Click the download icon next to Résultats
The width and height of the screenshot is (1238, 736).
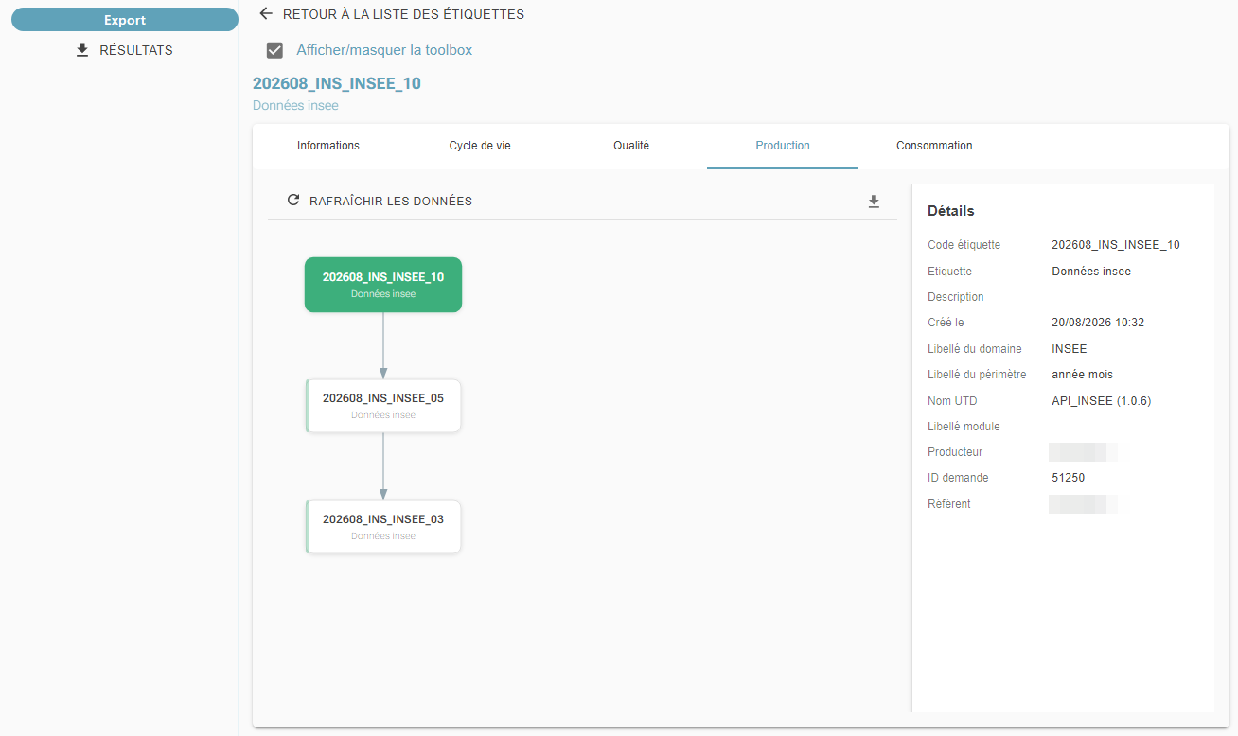82,50
